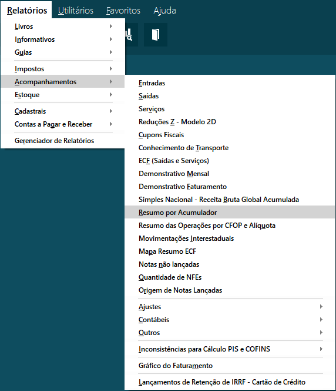Click the book icon in toolbar
This screenshot has height=391, width=336.
tap(156, 35)
